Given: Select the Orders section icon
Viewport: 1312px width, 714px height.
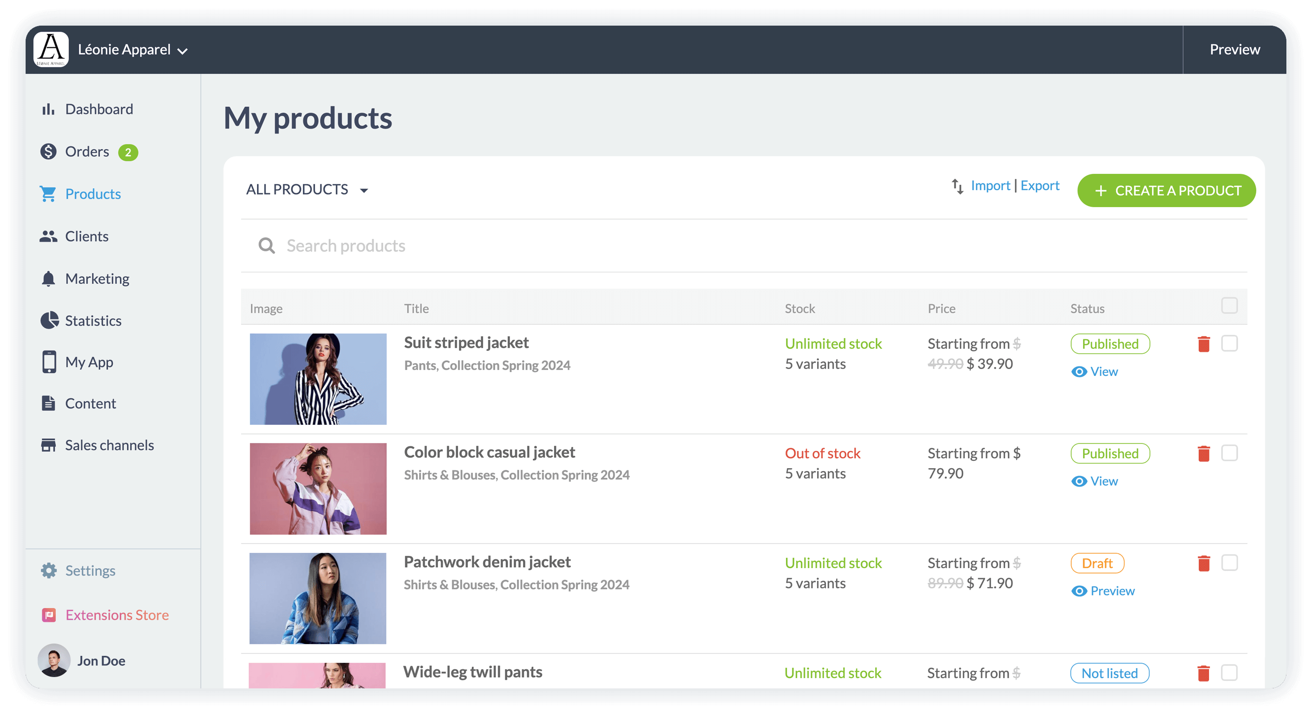Looking at the screenshot, I should point(48,151).
